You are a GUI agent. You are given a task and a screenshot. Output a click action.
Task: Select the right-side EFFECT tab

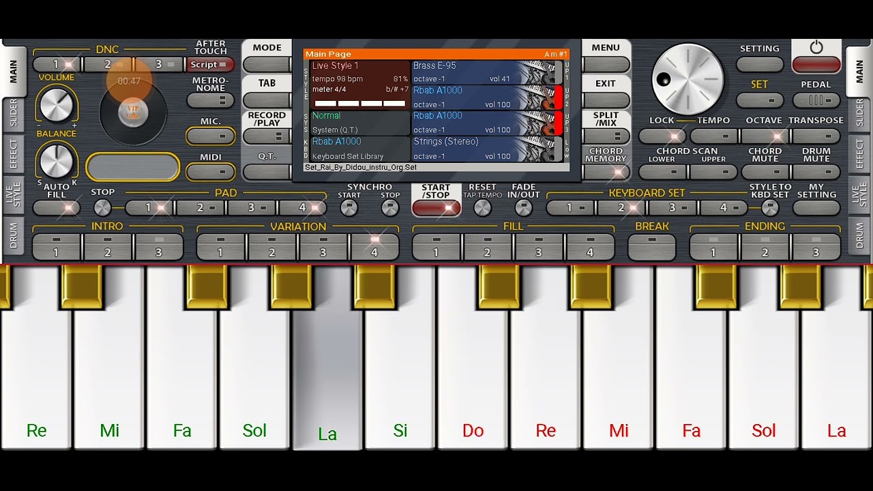[x=859, y=155]
